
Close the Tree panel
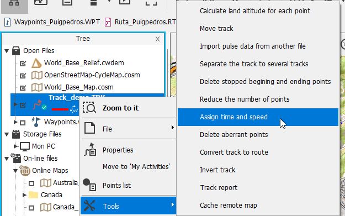157,39
